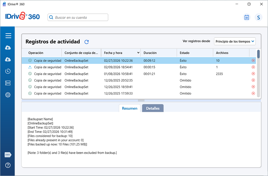Open the help question mark icon

coord(8,165)
